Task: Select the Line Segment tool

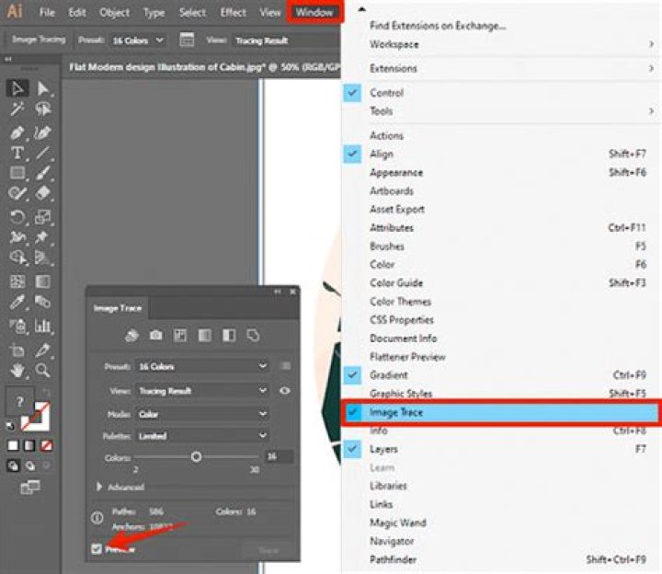Action: tap(42, 153)
